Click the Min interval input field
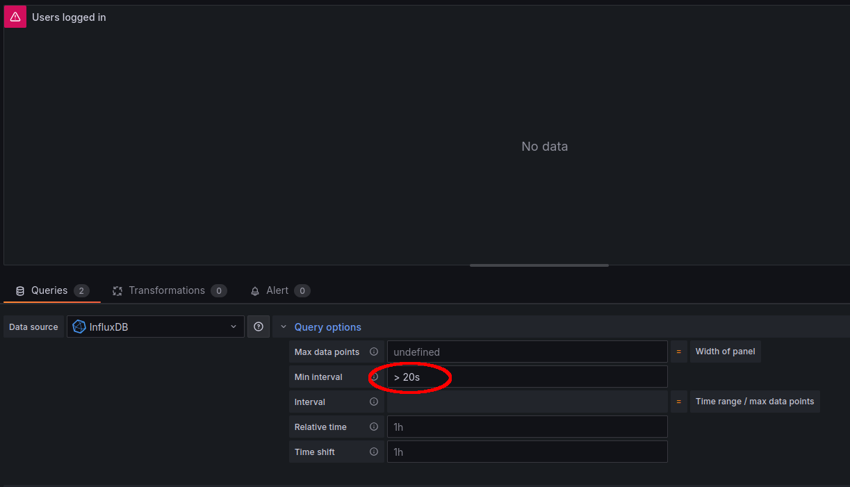The width and height of the screenshot is (850, 487). pyautogui.click(x=528, y=377)
